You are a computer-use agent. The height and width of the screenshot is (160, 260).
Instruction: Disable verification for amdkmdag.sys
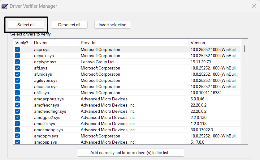(17, 130)
